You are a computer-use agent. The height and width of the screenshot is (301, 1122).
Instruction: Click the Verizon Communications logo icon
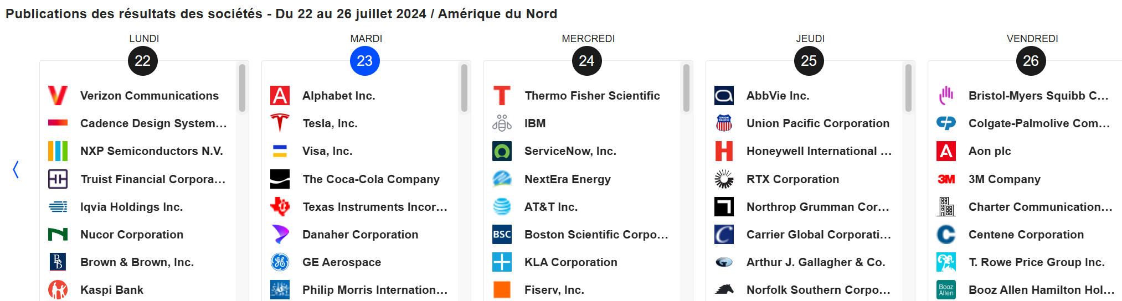[x=58, y=96]
